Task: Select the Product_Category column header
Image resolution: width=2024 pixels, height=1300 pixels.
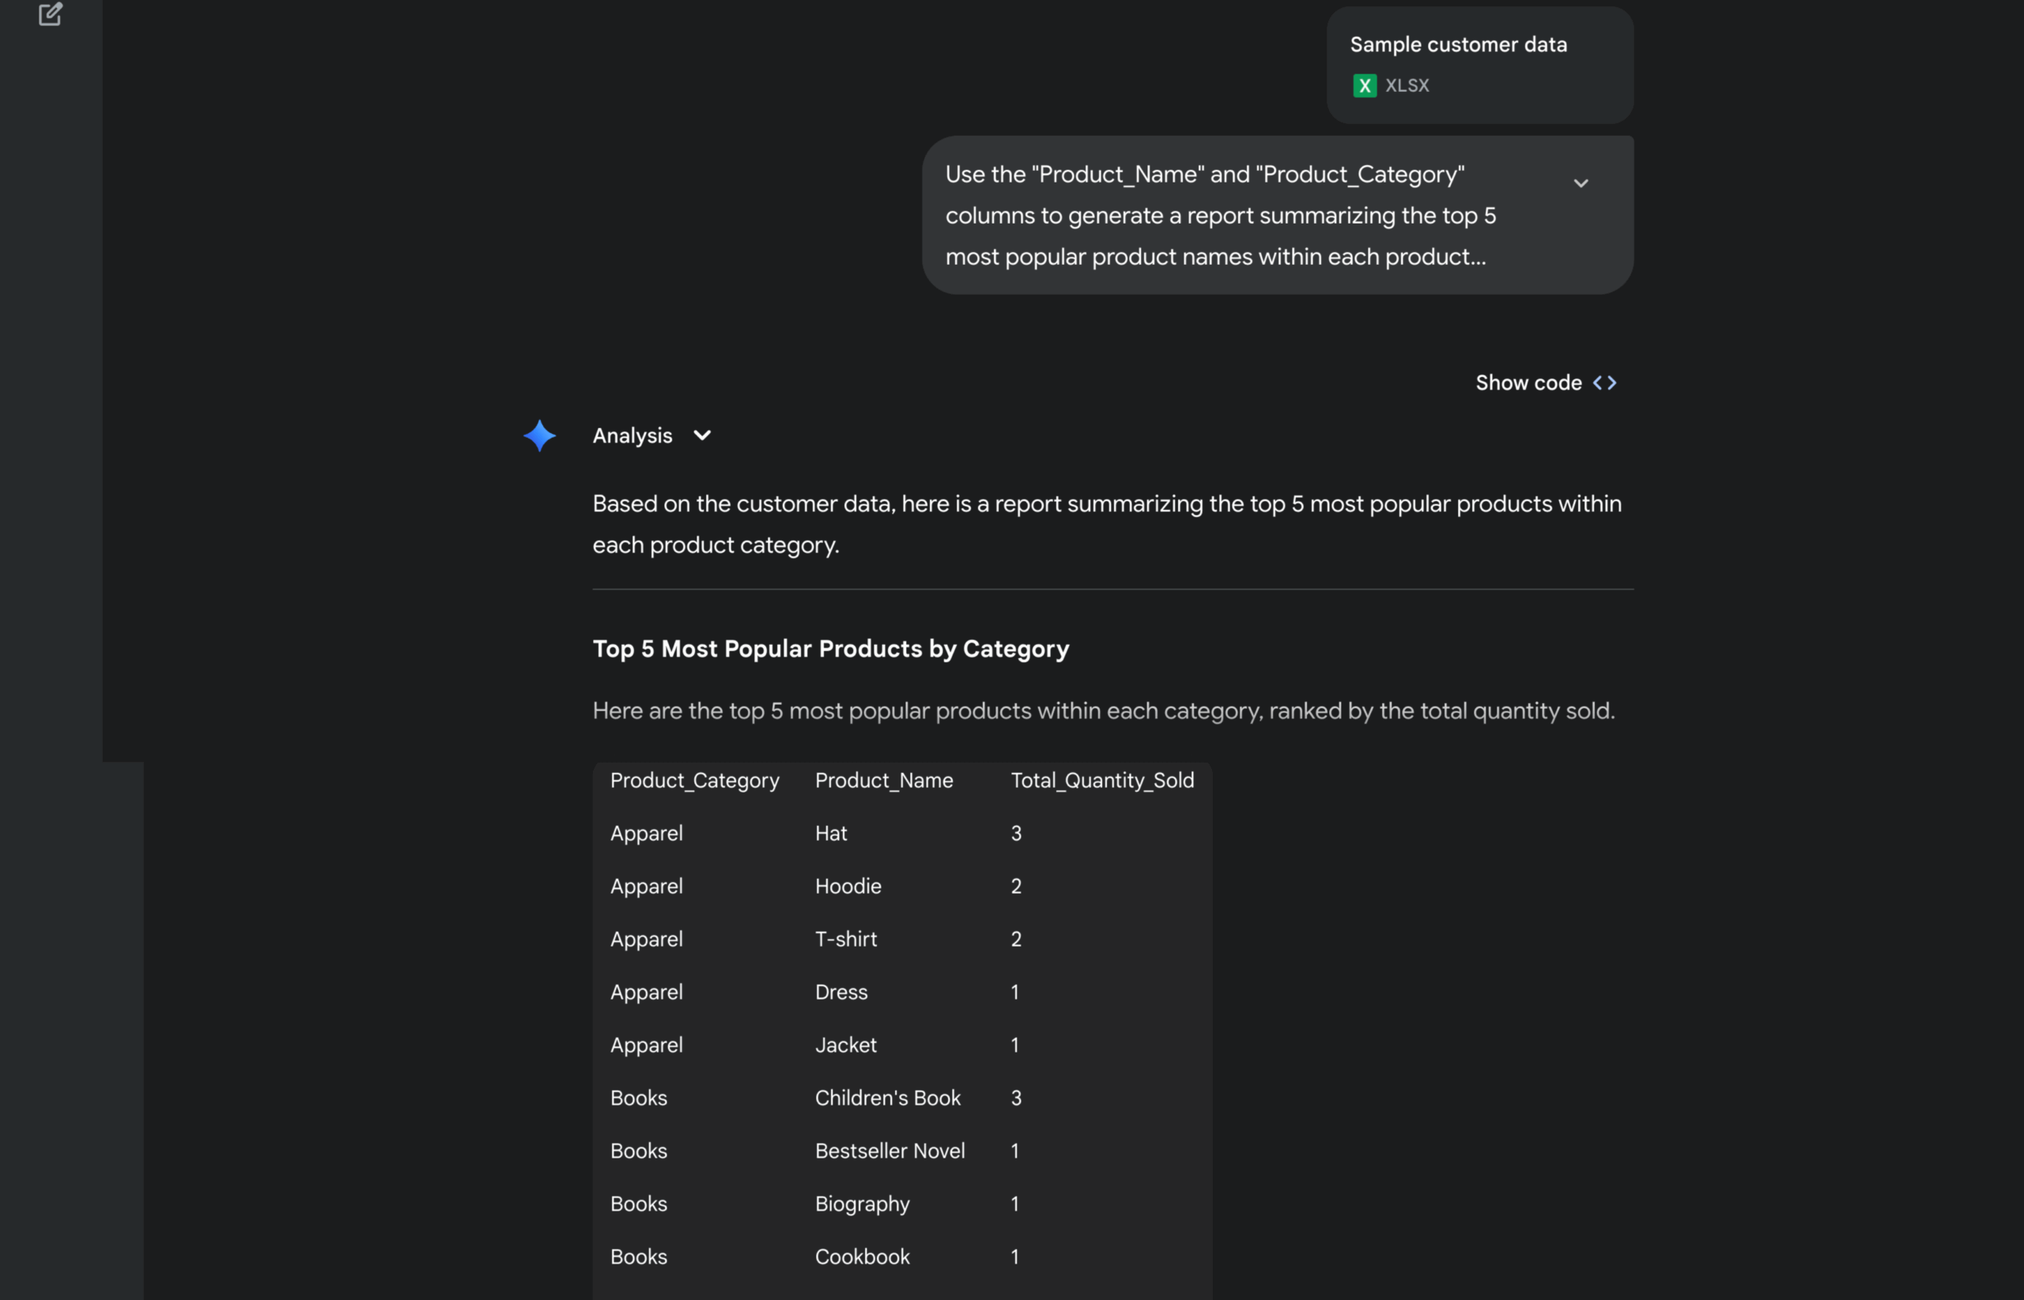Action: click(x=694, y=780)
